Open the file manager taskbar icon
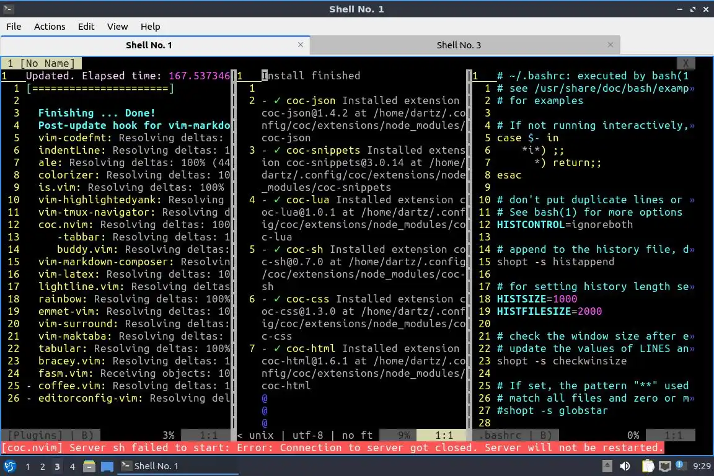714x476 pixels. pos(89,466)
